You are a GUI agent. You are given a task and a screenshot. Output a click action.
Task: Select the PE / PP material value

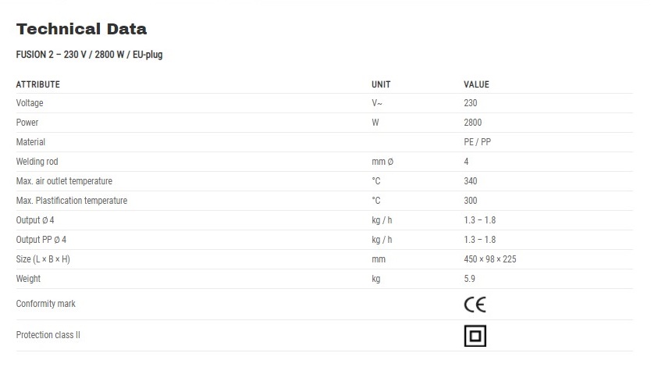point(477,142)
